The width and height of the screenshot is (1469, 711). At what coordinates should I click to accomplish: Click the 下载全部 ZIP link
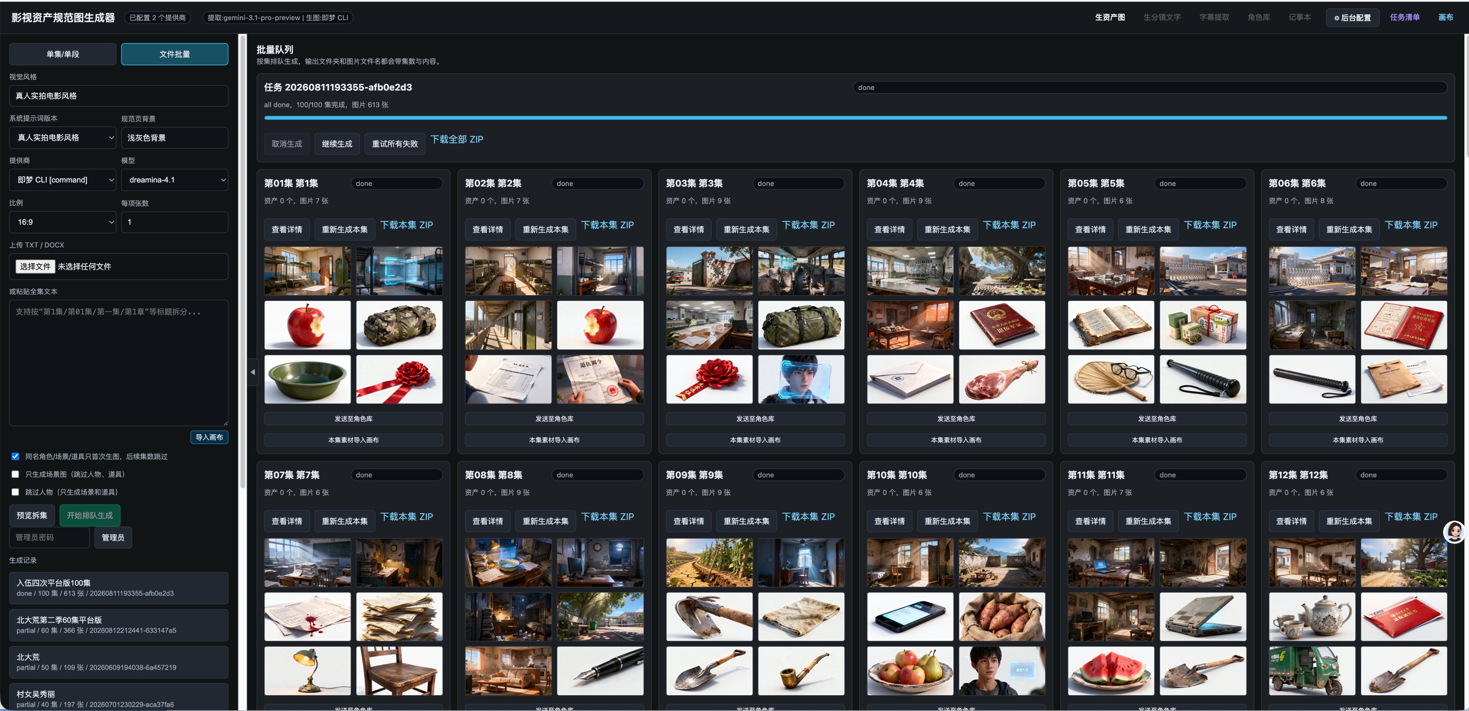457,139
